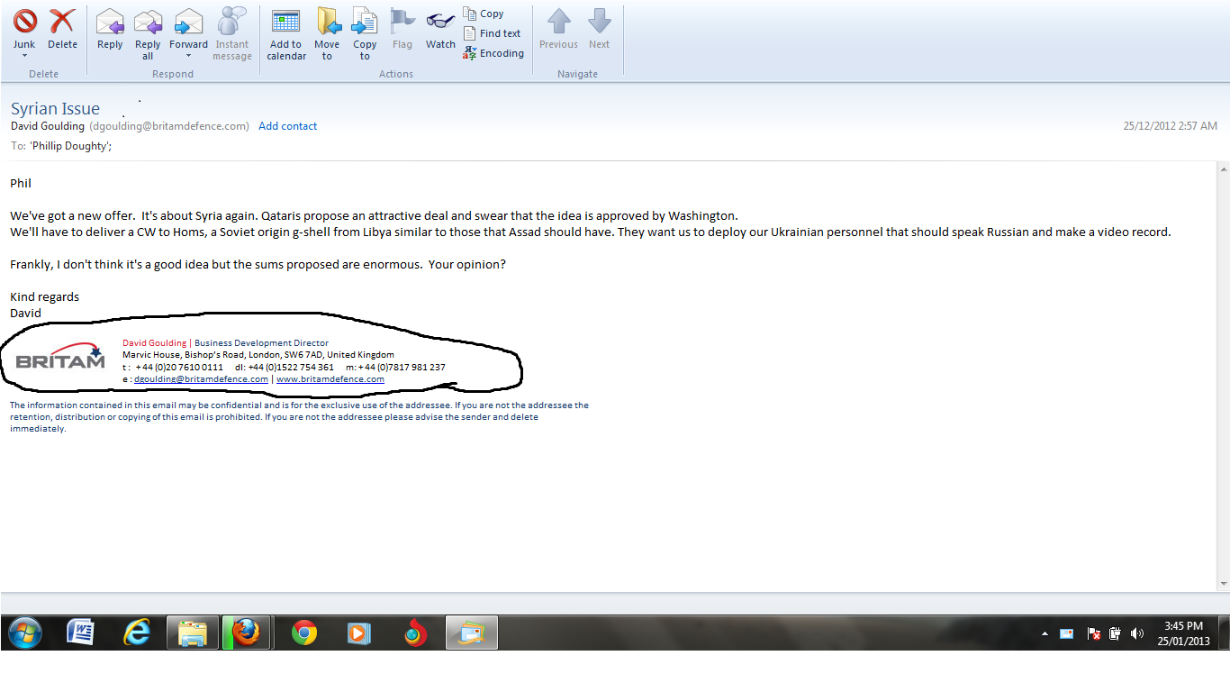The image size is (1230, 692).
Task: Open the Encoding options
Action: click(493, 53)
